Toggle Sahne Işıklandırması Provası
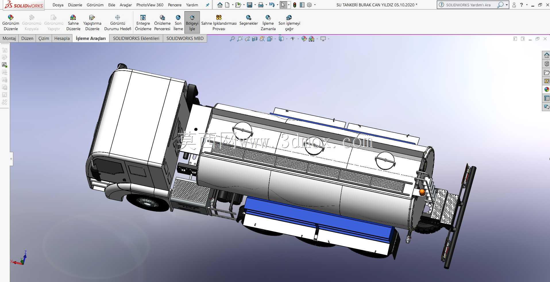The image size is (550, 282). click(x=219, y=23)
